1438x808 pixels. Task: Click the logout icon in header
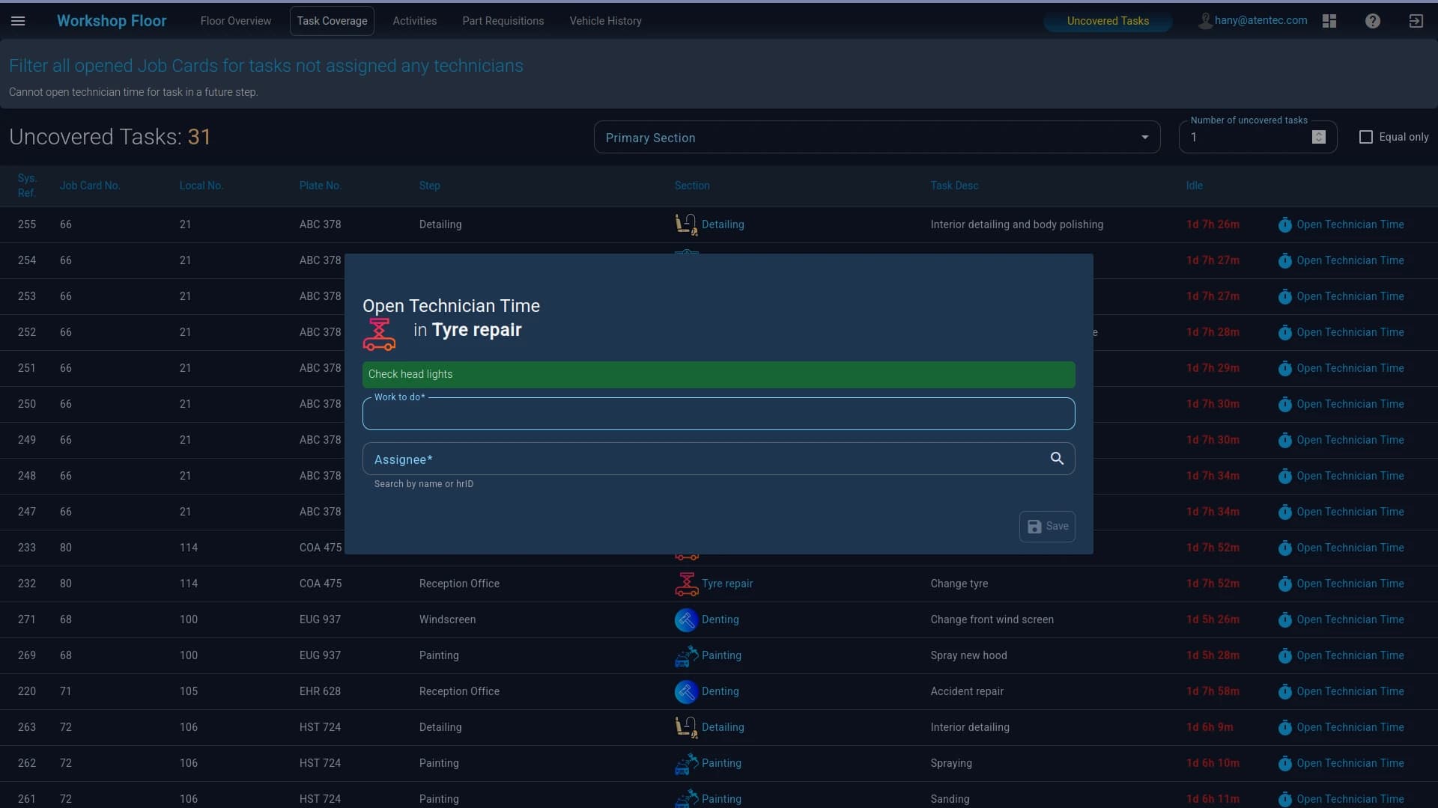pos(1416,21)
